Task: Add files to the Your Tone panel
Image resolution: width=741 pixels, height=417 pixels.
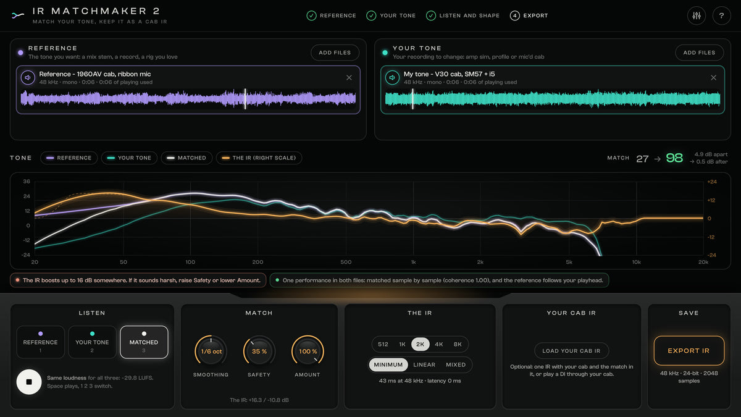Action: pos(699,53)
